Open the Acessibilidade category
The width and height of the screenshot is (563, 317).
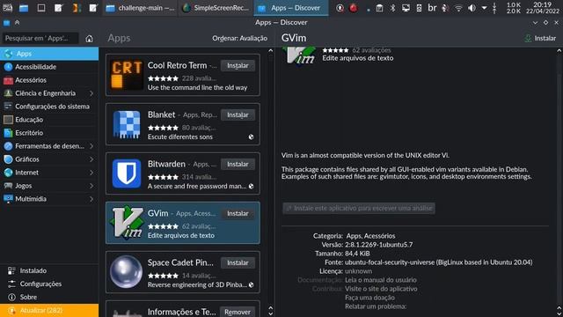[49, 67]
